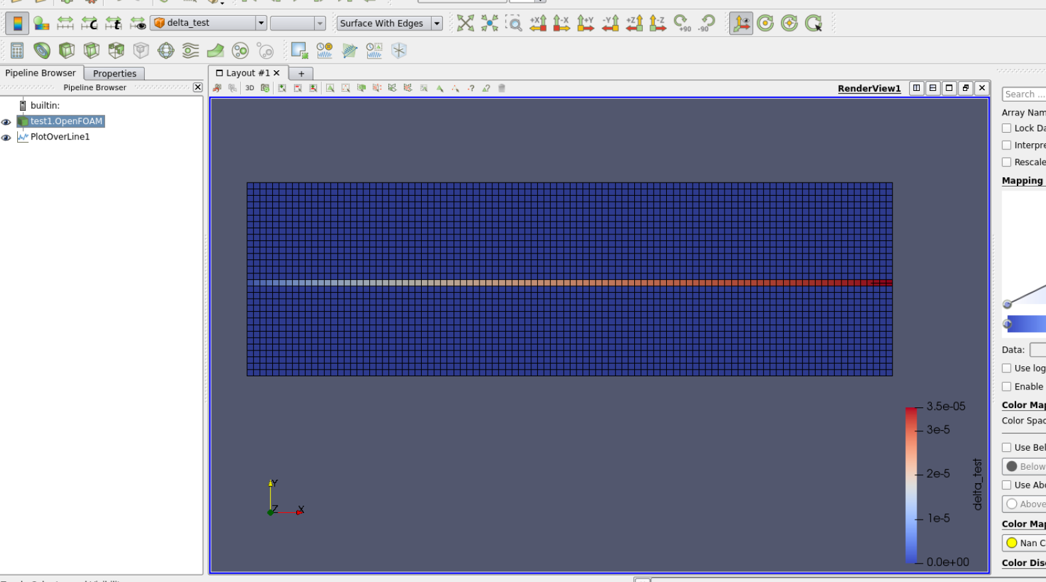1046x582 pixels.
Task: Apply the Glyph filter
Action: (165, 50)
